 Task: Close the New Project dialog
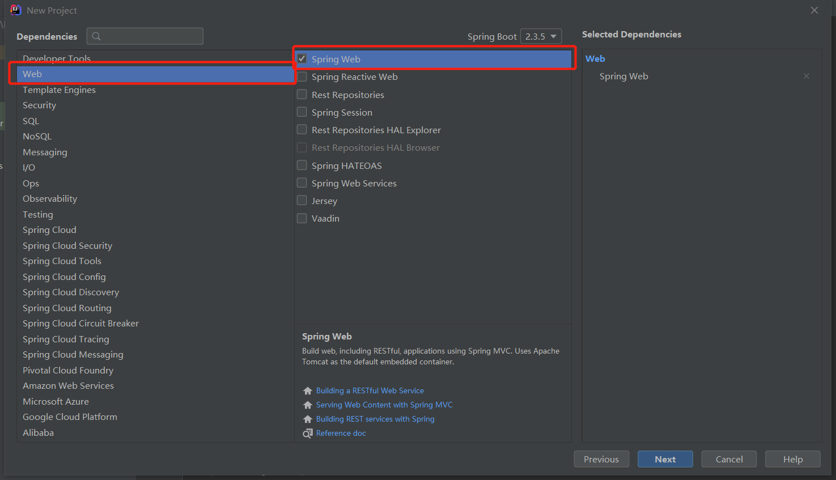(814, 10)
